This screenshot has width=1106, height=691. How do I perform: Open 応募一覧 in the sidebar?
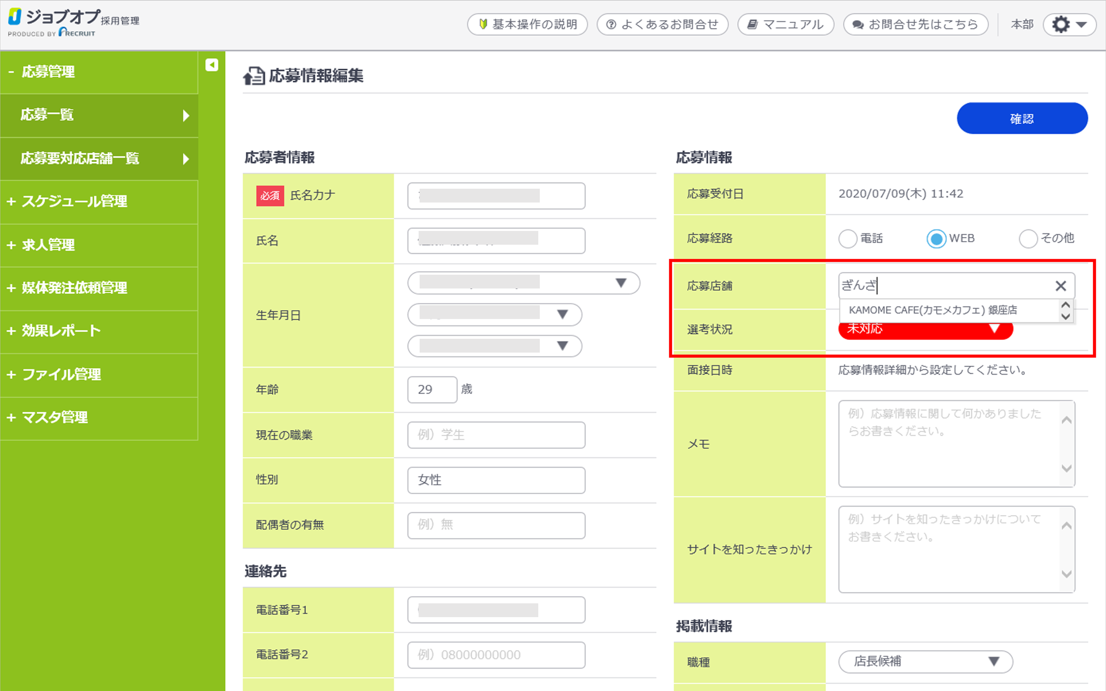(x=99, y=115)
